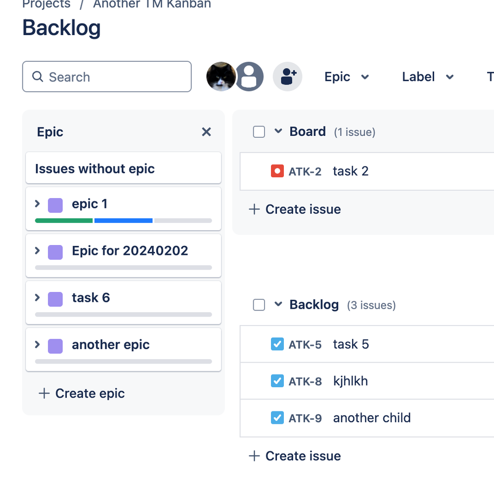
Task: Tick the Backlog section checkbox
Action: (x=259, y=305)
